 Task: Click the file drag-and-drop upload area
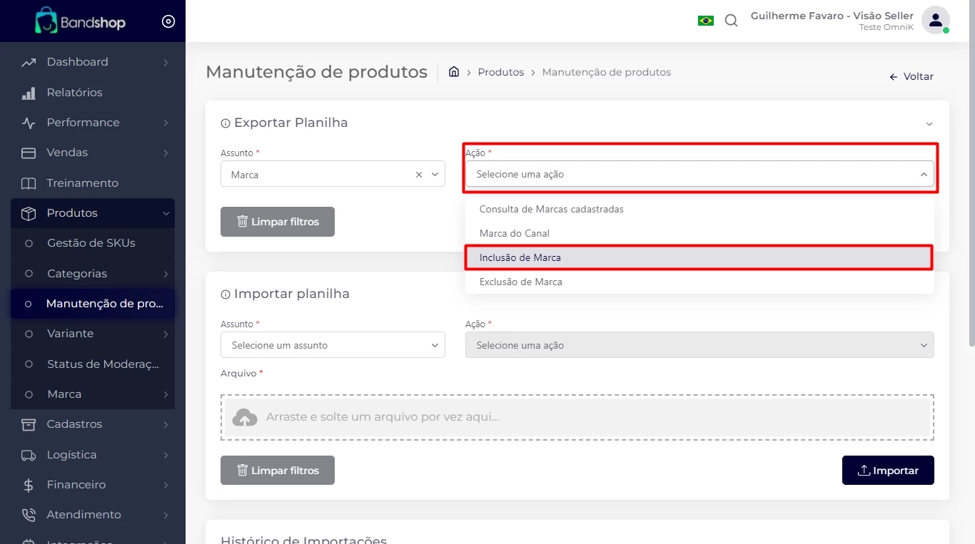point(577,417)
